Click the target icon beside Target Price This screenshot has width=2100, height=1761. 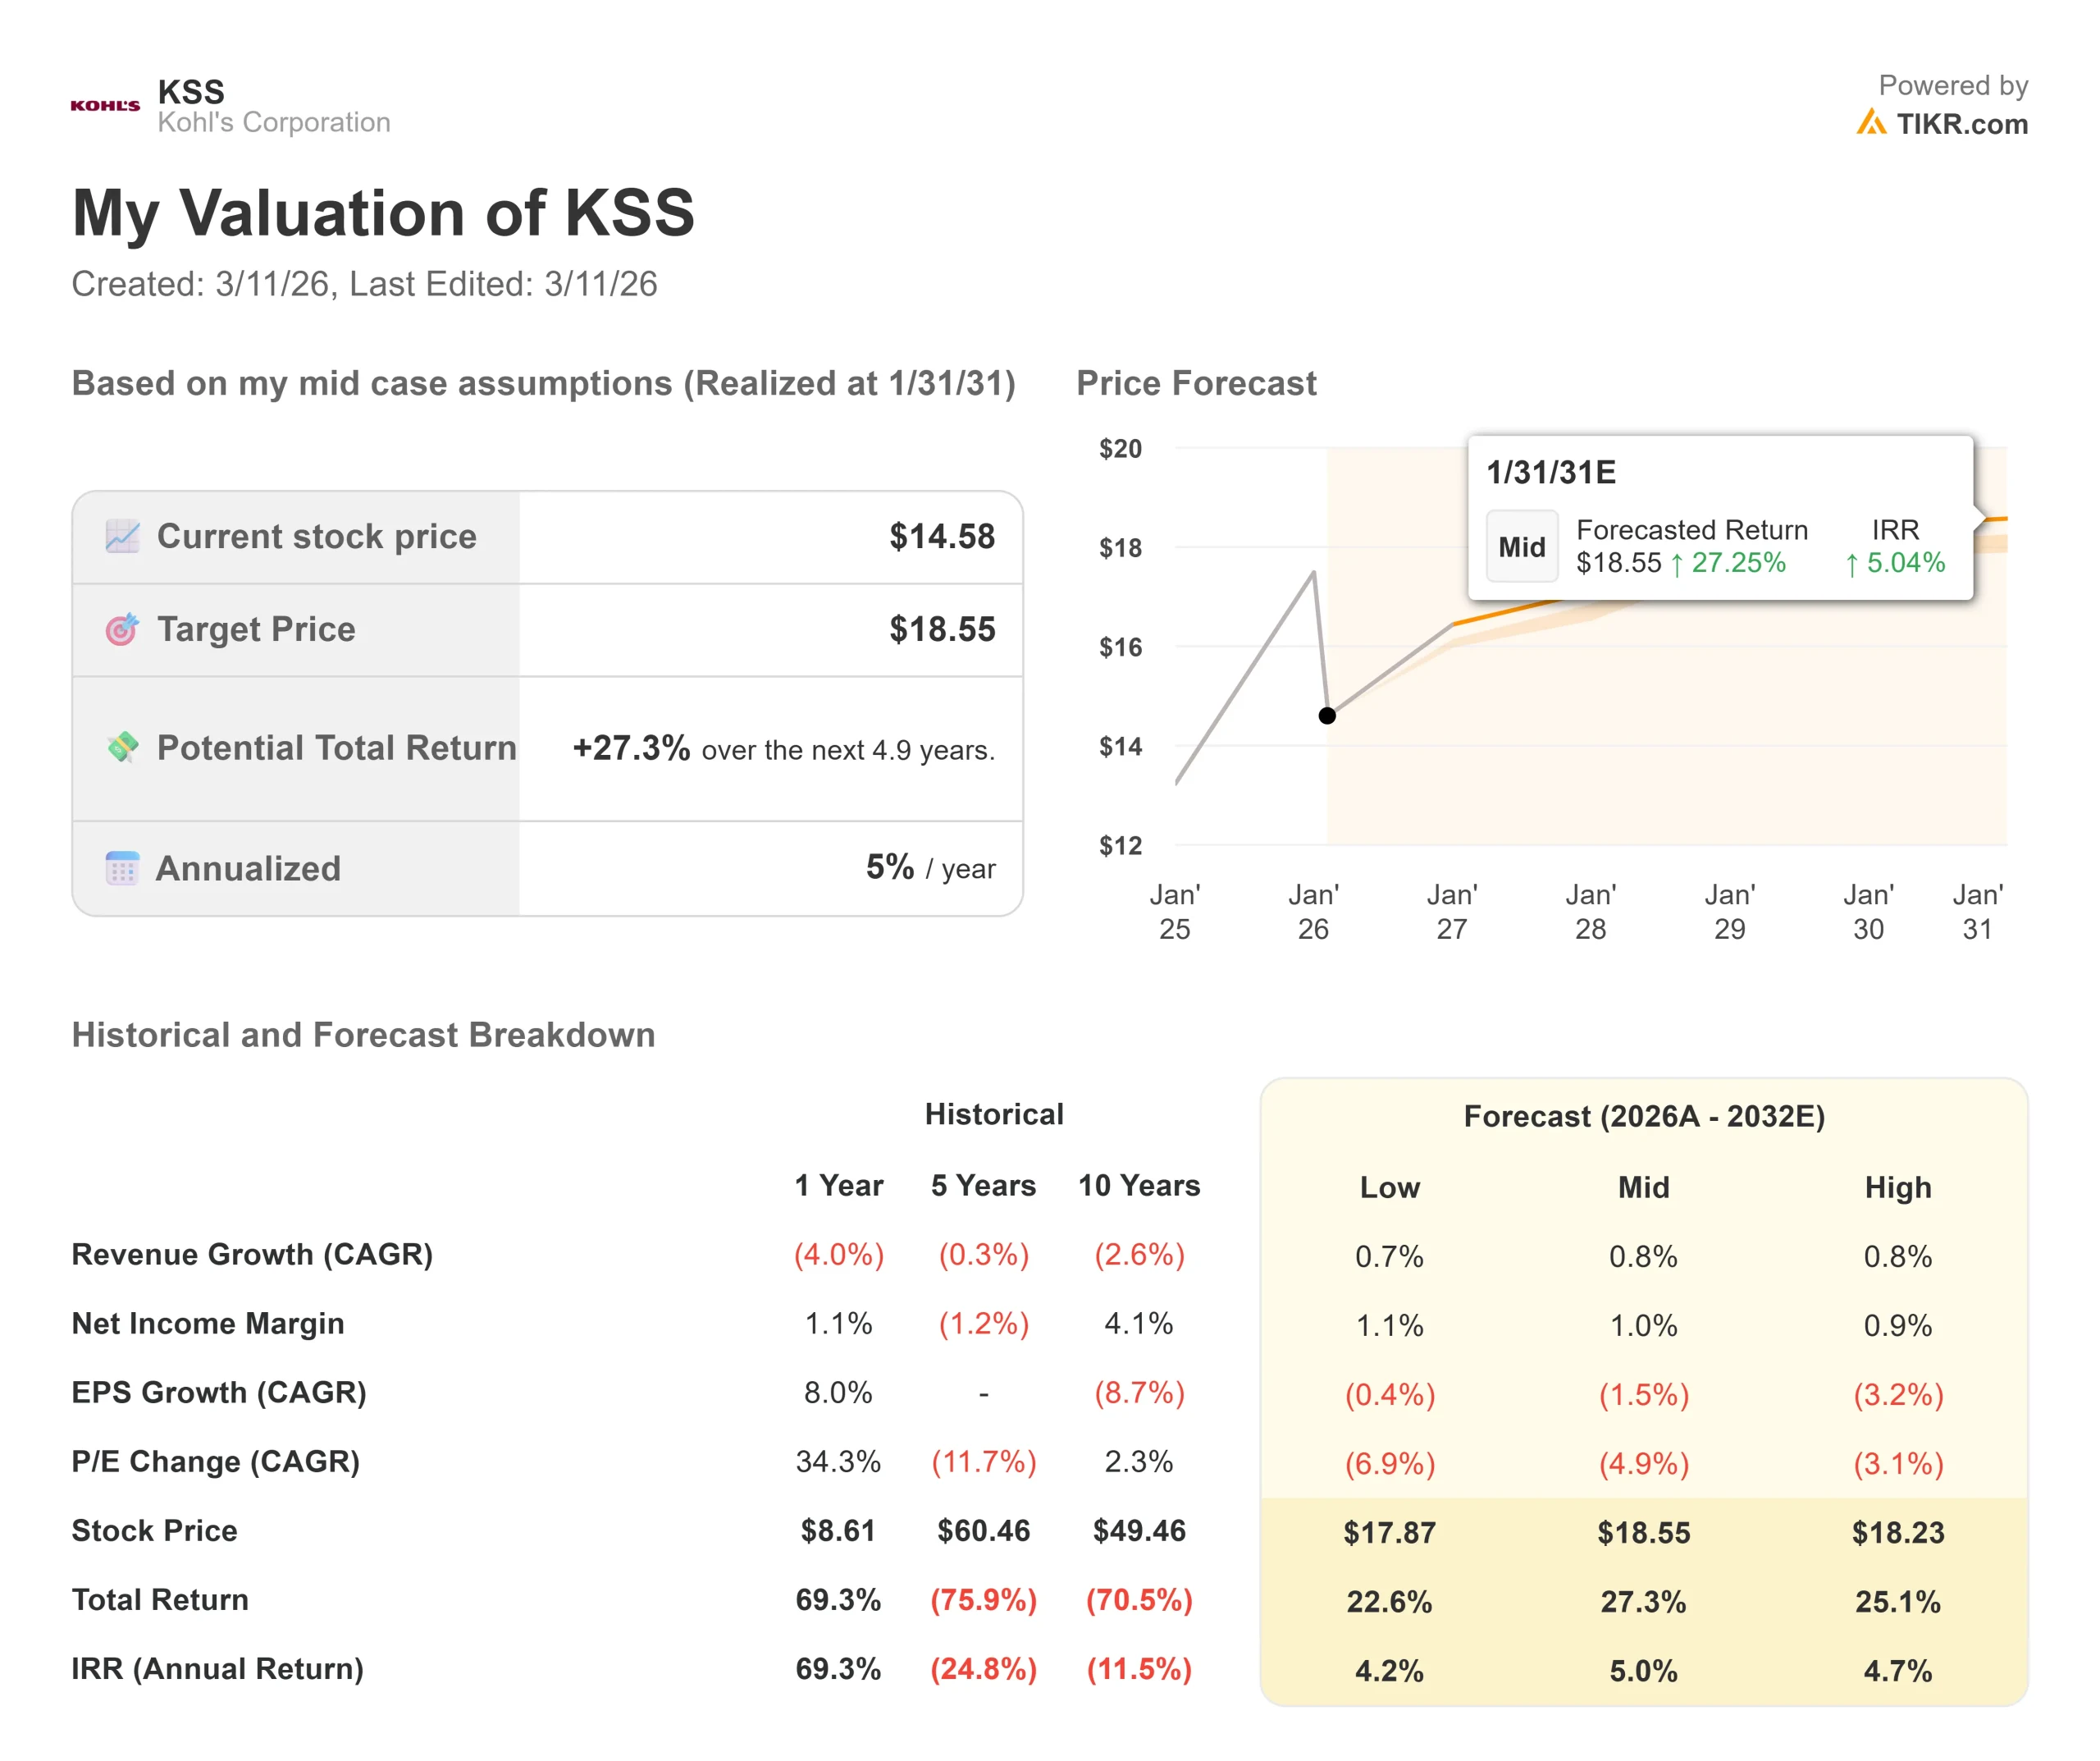tap(122, 629)
